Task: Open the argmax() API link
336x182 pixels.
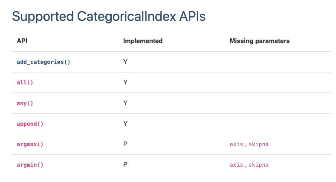Action: [x=30, y=144]
